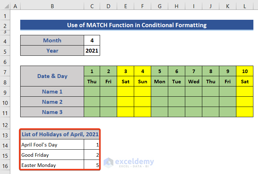Select the Name 2 row label

[52, 102]
